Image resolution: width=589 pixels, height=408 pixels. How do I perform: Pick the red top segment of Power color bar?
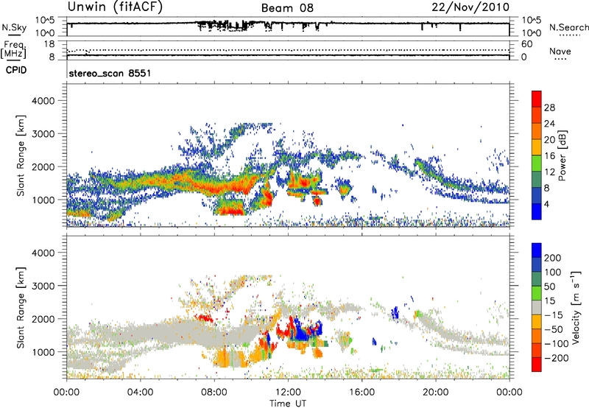[x=537, y=99]
